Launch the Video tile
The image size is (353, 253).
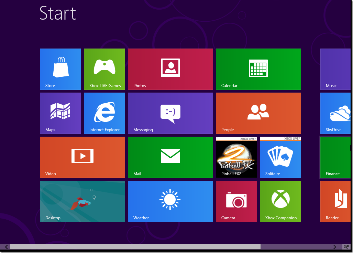pyautogui.click(x=82, y=157)
